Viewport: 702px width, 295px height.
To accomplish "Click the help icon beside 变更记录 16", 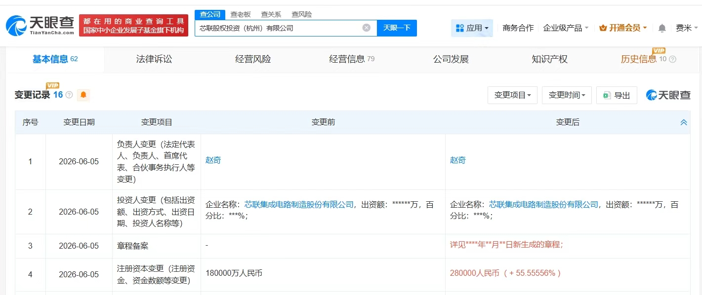I will (x=69, y=95).
